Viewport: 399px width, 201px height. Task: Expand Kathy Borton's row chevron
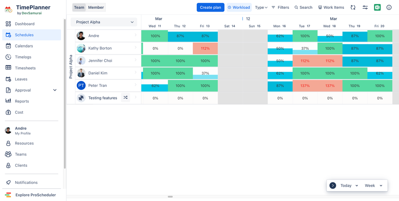136,47
